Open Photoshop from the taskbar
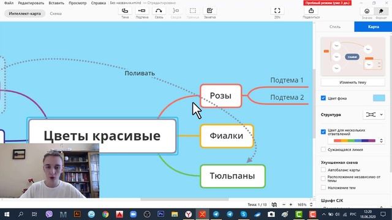 [160, 215]
